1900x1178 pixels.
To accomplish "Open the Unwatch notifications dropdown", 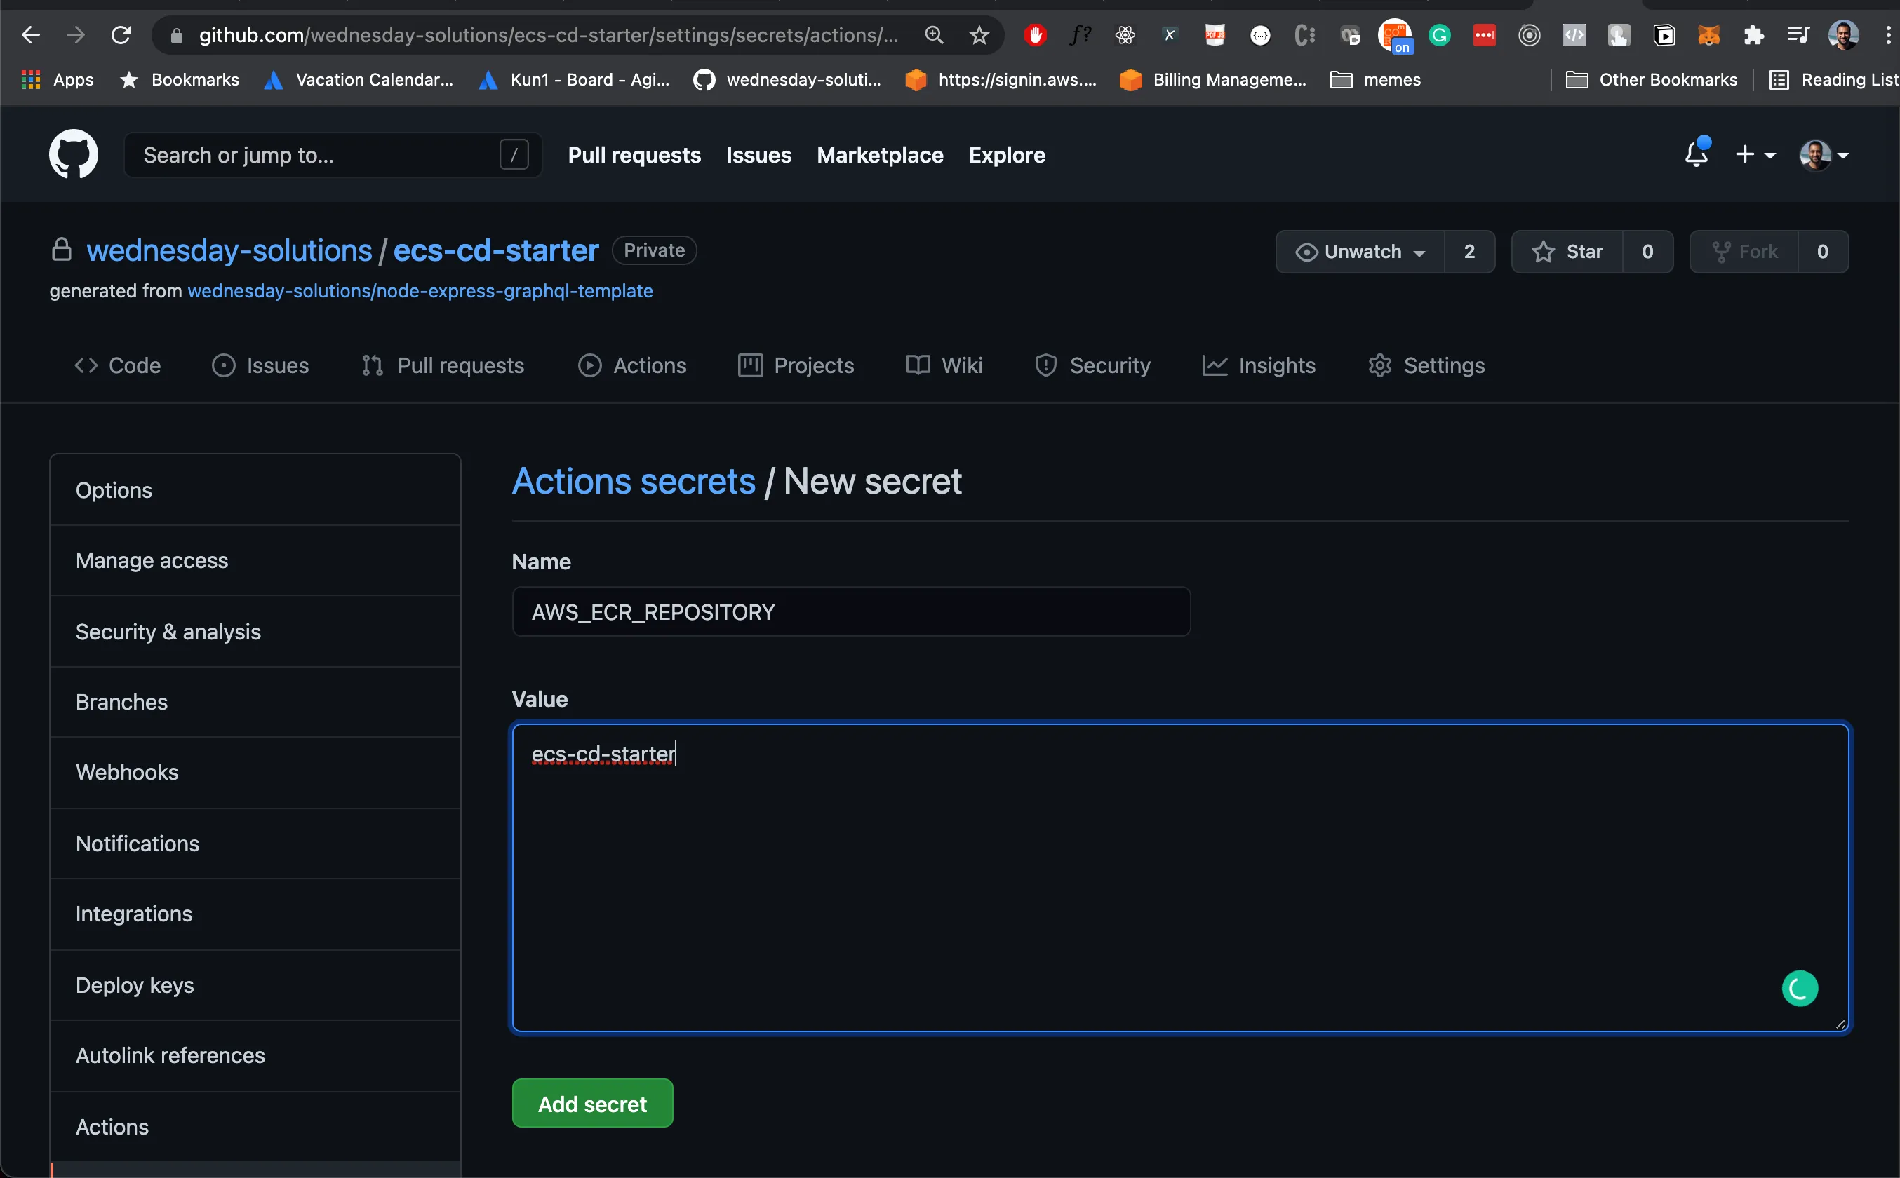I will coord(1360,252).
